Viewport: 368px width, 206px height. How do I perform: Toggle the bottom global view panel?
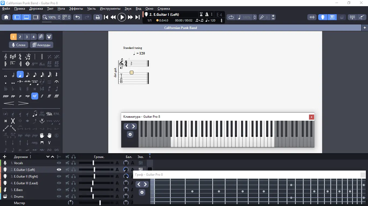pyautogui.click(x=26, y=17)
